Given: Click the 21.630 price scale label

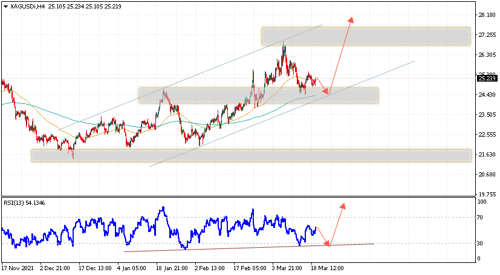Looking at the screenshot, I should coord(487,155).
